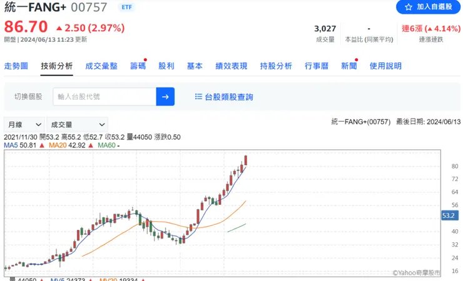
Task: Open the 持股分析 tab
Action: click(276, 66)
